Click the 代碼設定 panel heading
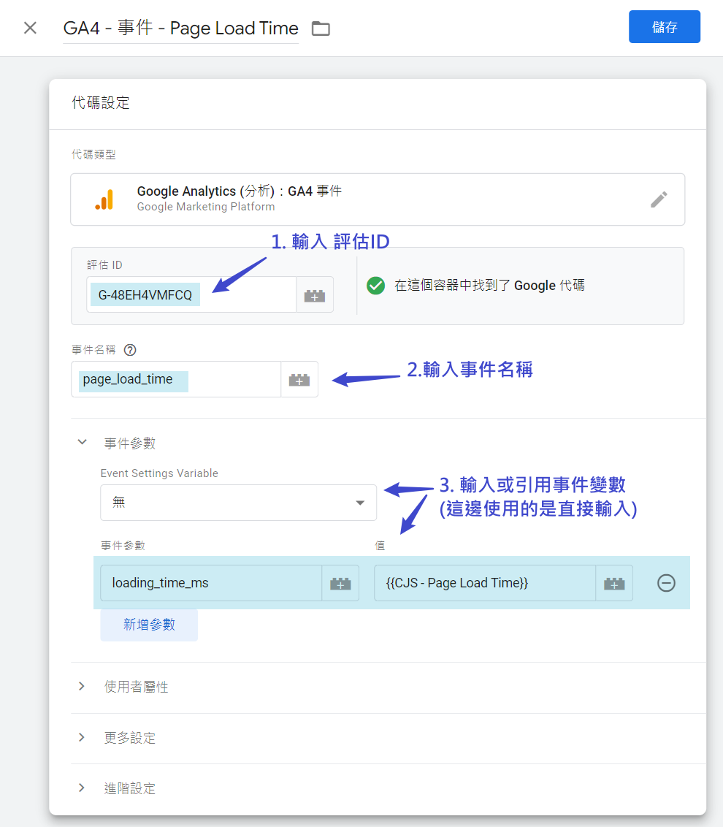Image resolution: width=723 pixels, height=827 pixels. 101,102
